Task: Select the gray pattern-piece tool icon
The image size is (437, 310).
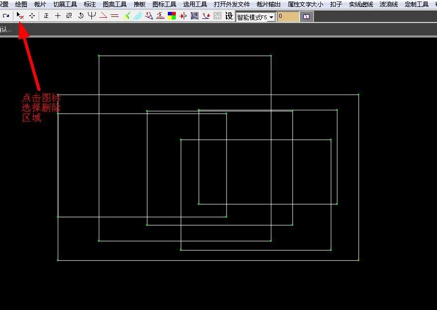Action: coord(195,16)
